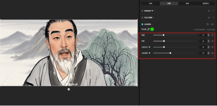Switch to the 基础 tab
217x106 pixels.
point(150,3)
